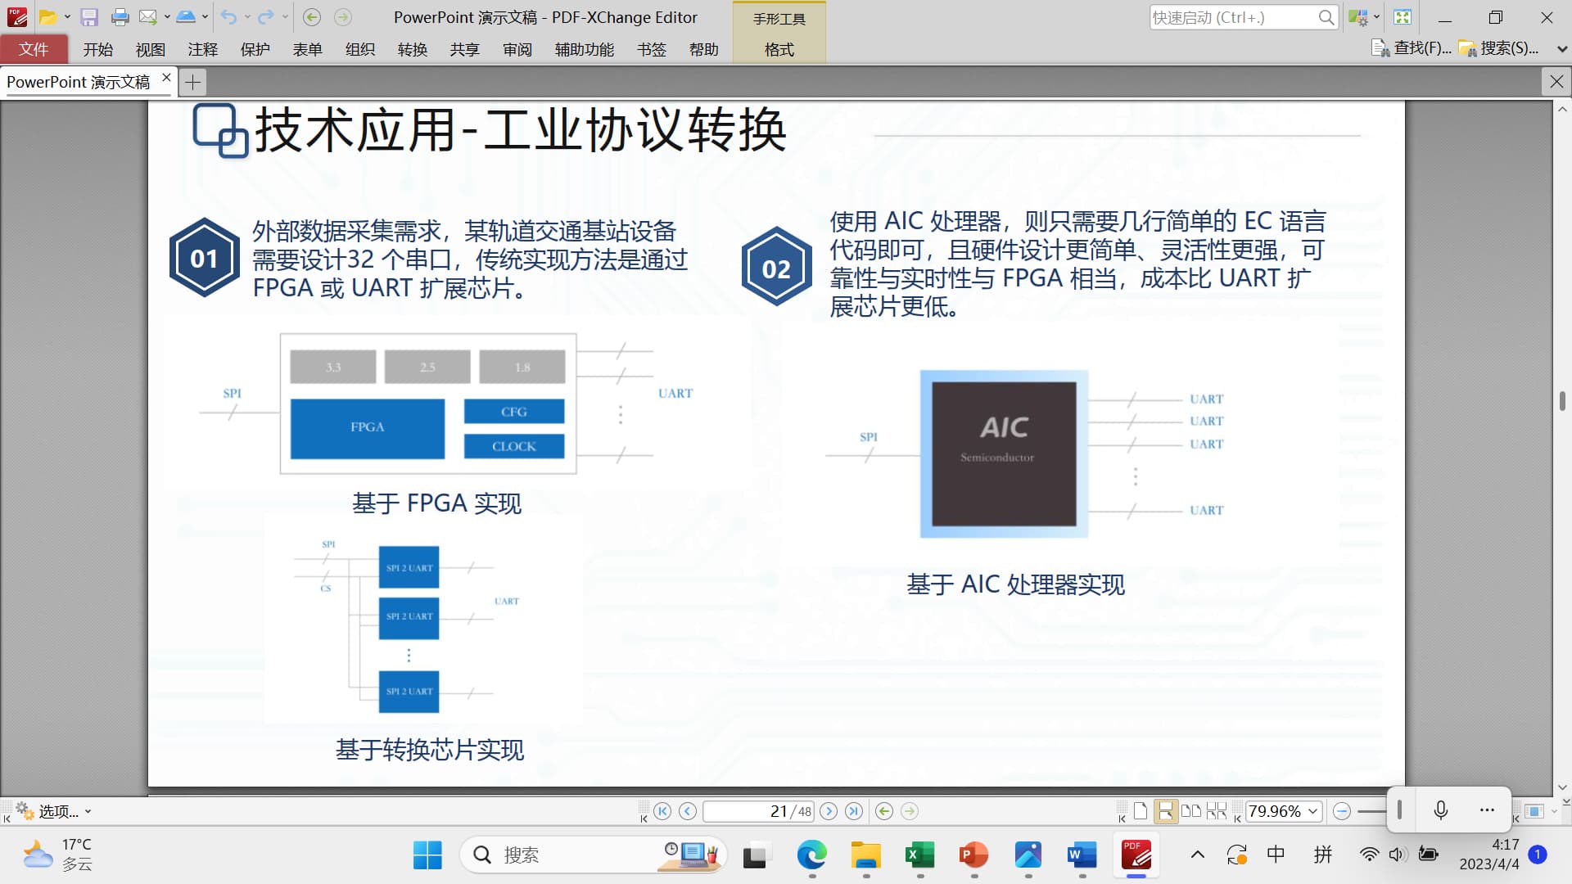Click the Save icon in quick toolbar

(89, 17)
